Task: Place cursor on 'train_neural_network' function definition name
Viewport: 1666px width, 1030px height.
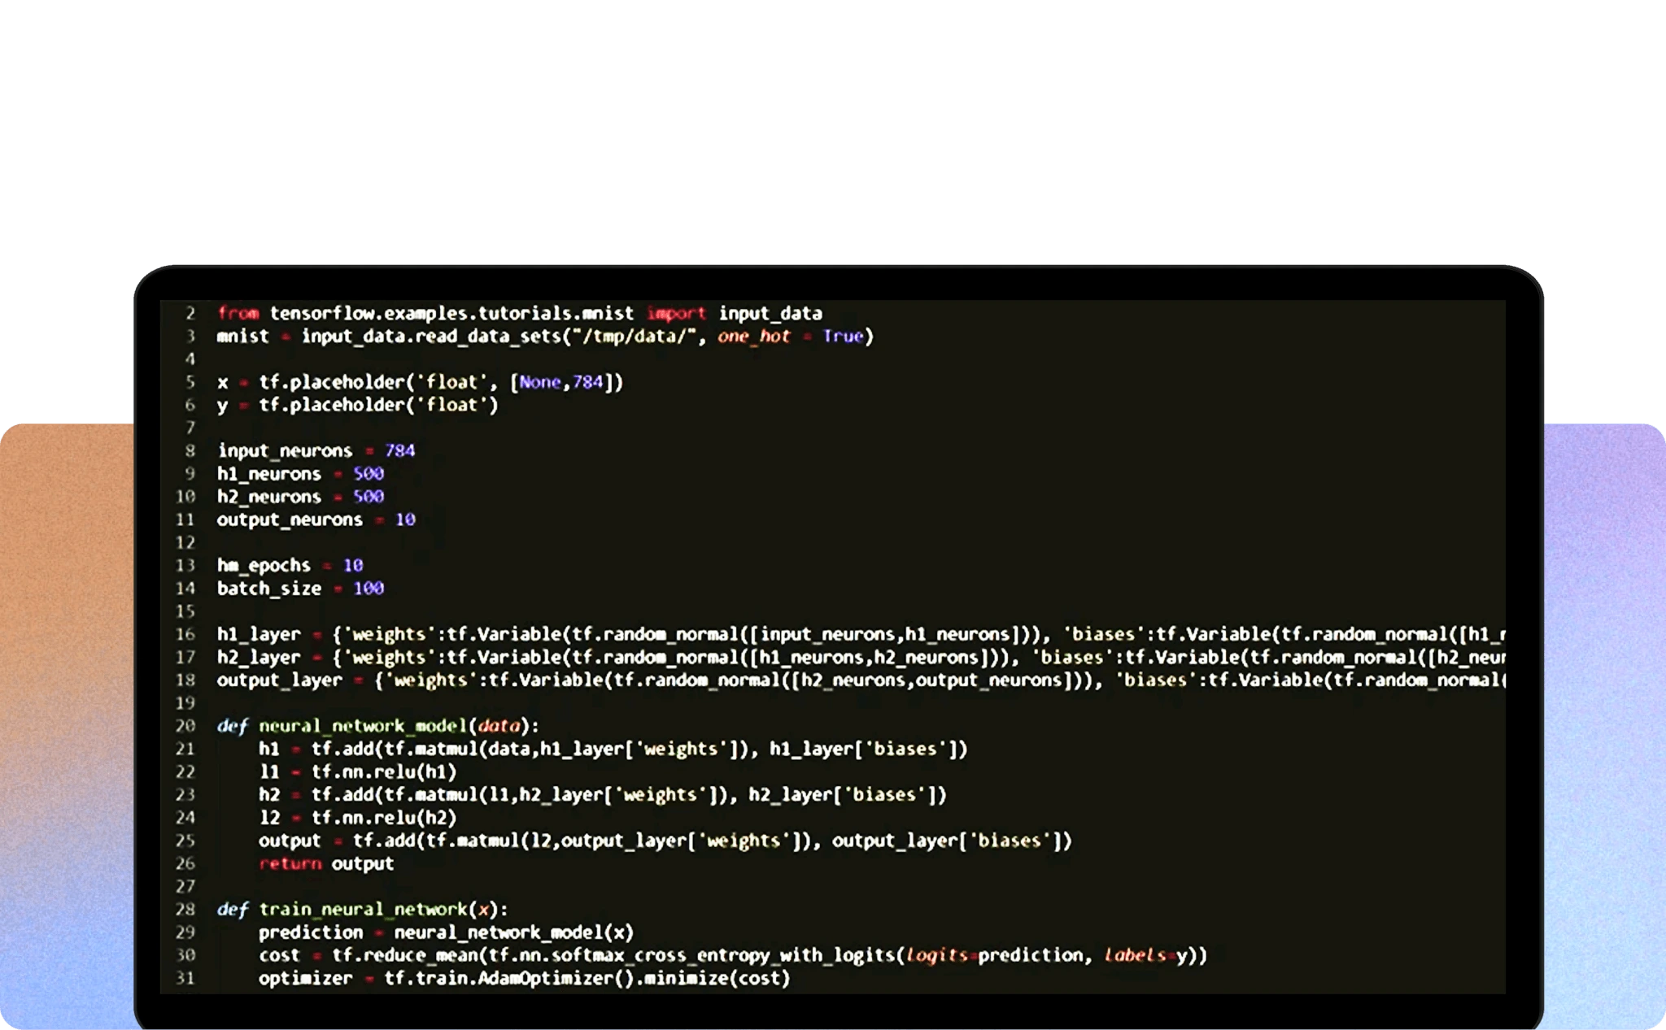Action: coord(362,910)
